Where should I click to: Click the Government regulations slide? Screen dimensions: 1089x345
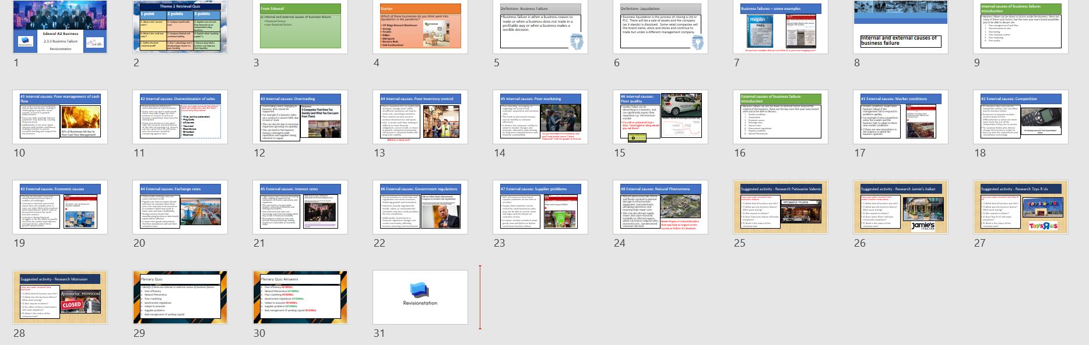(420, 207)
